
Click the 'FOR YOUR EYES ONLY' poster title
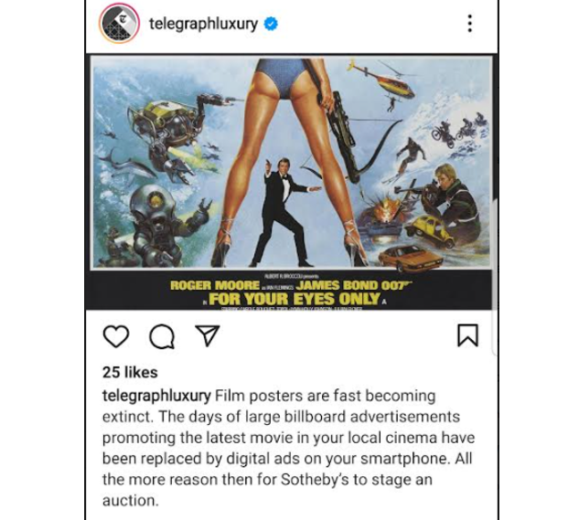coord(295,299)
